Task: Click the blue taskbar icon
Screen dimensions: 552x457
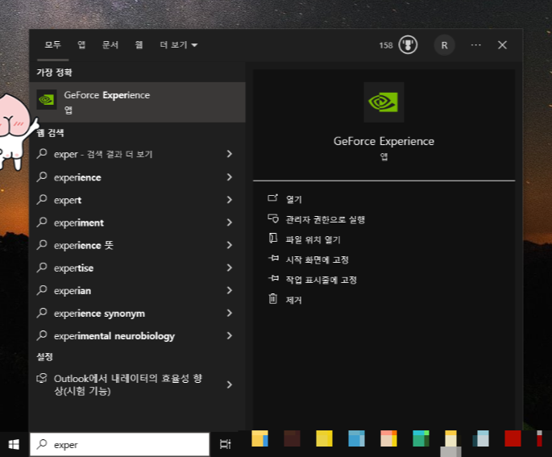Action: [x=357, y=438]
